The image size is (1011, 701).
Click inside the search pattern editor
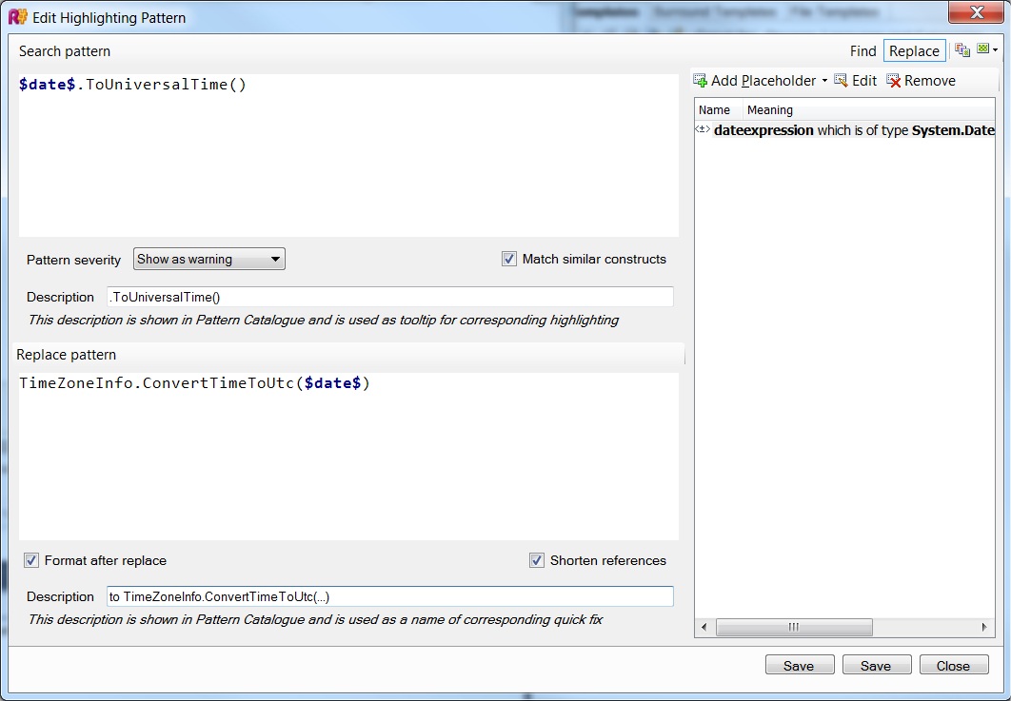pos(348,155)
